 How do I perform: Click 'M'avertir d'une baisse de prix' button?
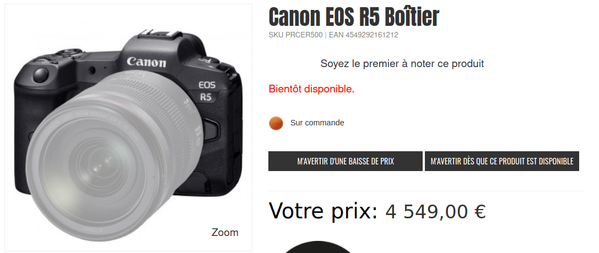click(346, 161)
